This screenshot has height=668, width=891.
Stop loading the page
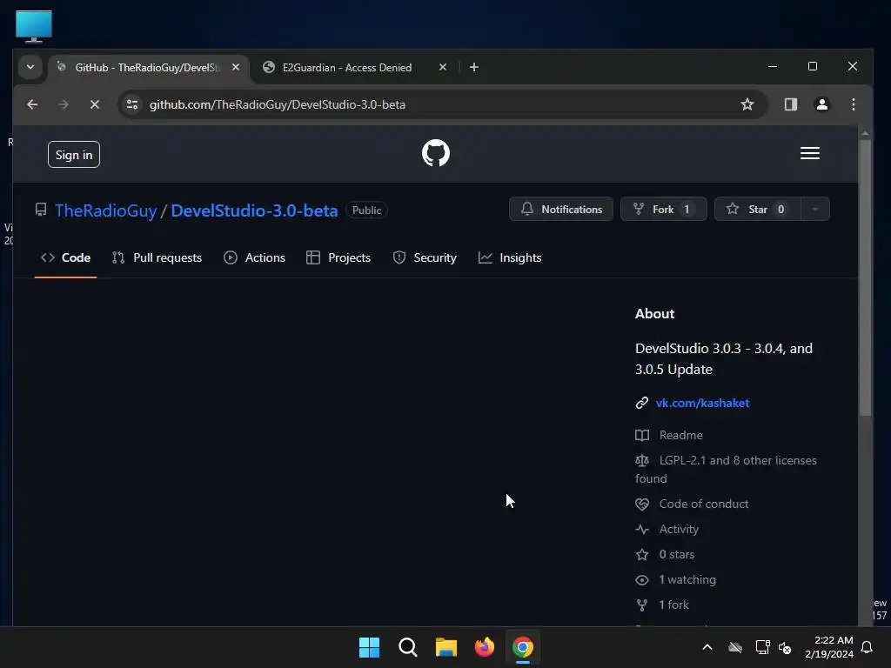(x=94, y=104)
